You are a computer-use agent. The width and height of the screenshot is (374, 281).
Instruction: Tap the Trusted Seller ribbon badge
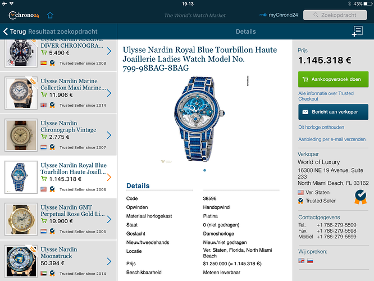click(361, 197)
